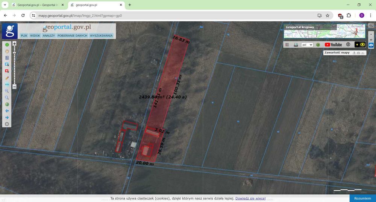Click the round emblem icon next to YouTube

tap(348, 44)
